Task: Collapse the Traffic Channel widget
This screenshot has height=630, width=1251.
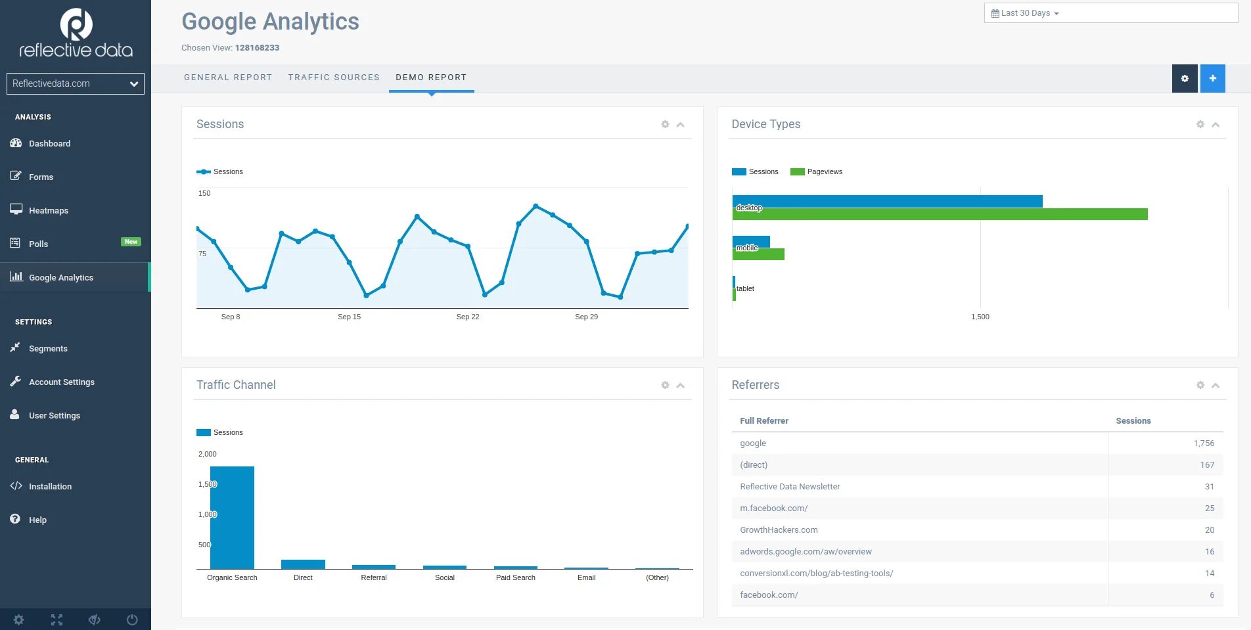Action: click(x=681, y=386)
